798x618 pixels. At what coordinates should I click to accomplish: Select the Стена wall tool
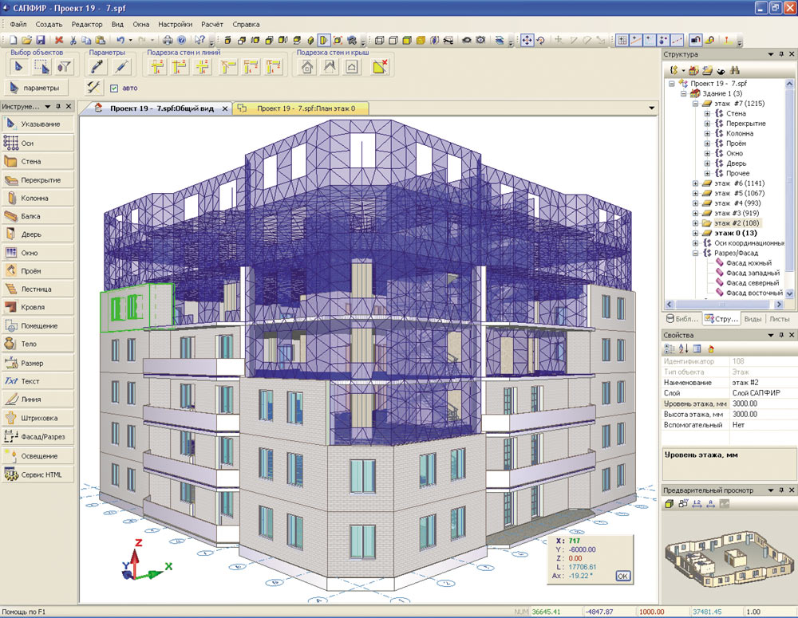point(38,161)
